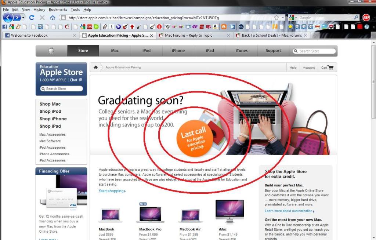Click the search magnifier in Google box

coord(356,18)
